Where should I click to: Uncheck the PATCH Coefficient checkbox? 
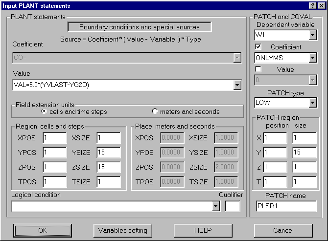click(258, 46)
